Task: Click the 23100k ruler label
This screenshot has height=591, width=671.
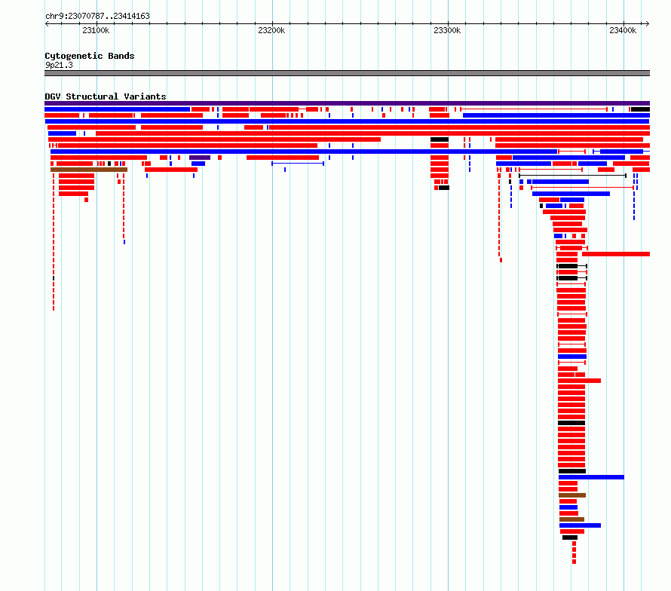Action: click(96, 30)
